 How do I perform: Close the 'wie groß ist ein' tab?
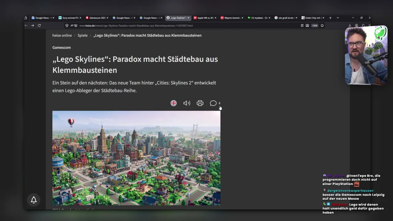[296, 18]
